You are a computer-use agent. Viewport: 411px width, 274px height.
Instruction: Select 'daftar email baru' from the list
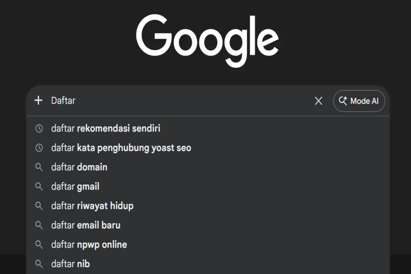pos(86,225)
